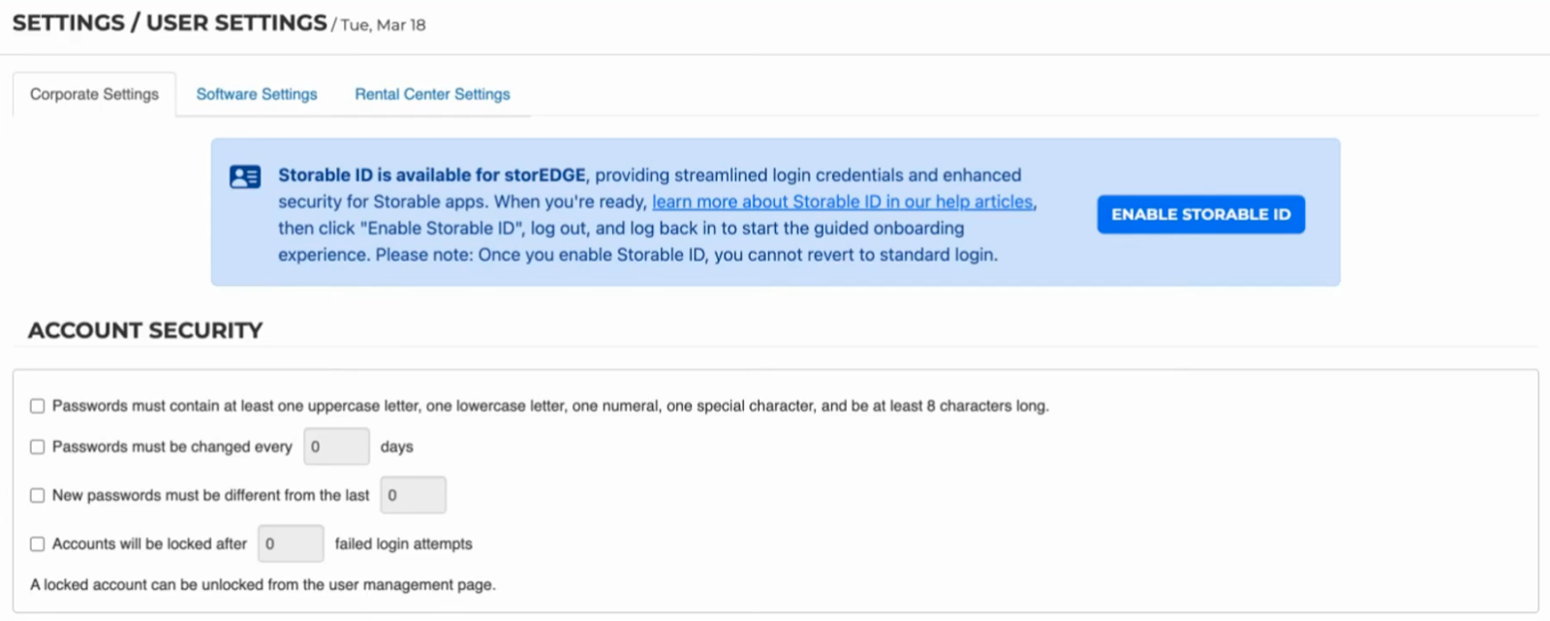Toggle the 'Accounts will be locked after' checkbox
This screenshot has width=1550, height=621.
tap(38, 543)
